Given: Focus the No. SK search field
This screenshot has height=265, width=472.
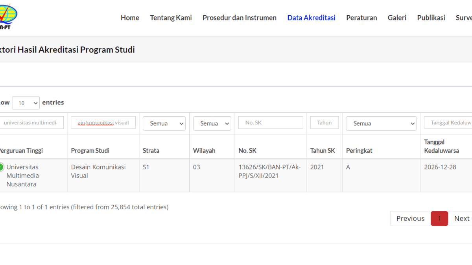Looking at the screenshot, I should click(x=271, y=122).
